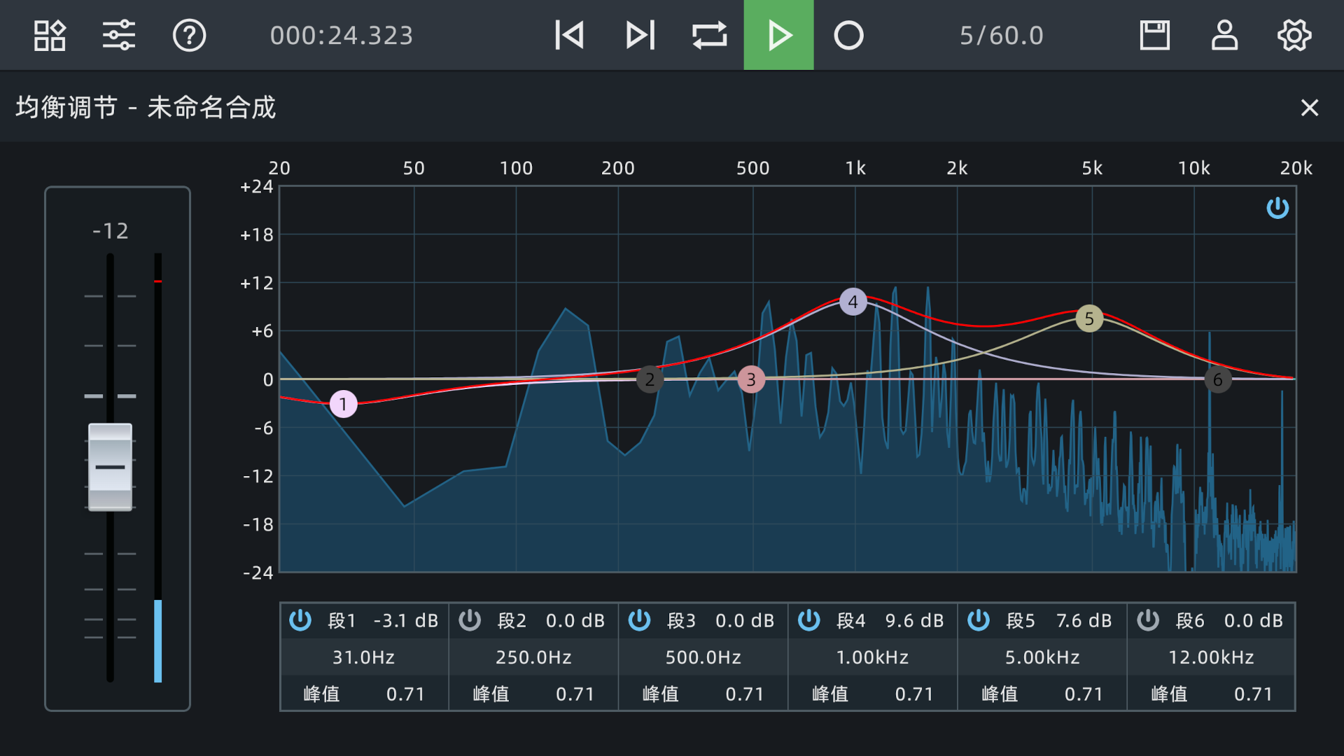
Task: Click the volume fader handle
Action: [111, 467]
